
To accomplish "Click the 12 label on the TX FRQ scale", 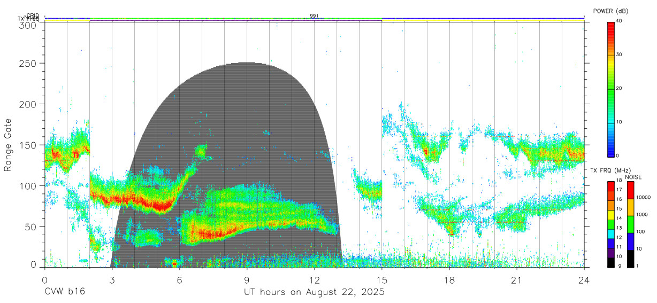I will click(x=619, y=238).
